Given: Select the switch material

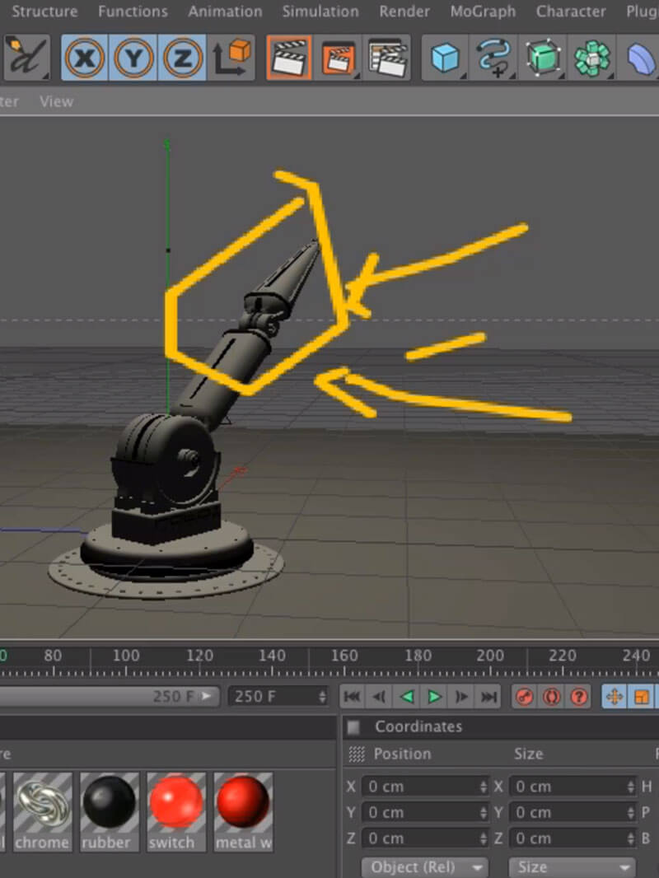Looking at the screenshot, I should coord(175,812).
